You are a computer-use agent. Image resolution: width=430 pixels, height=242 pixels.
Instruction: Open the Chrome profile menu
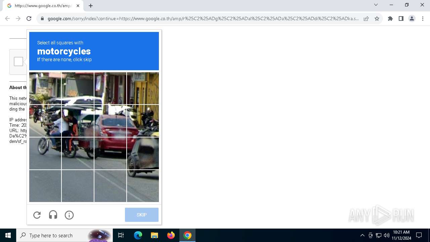[x=412, y=18]
